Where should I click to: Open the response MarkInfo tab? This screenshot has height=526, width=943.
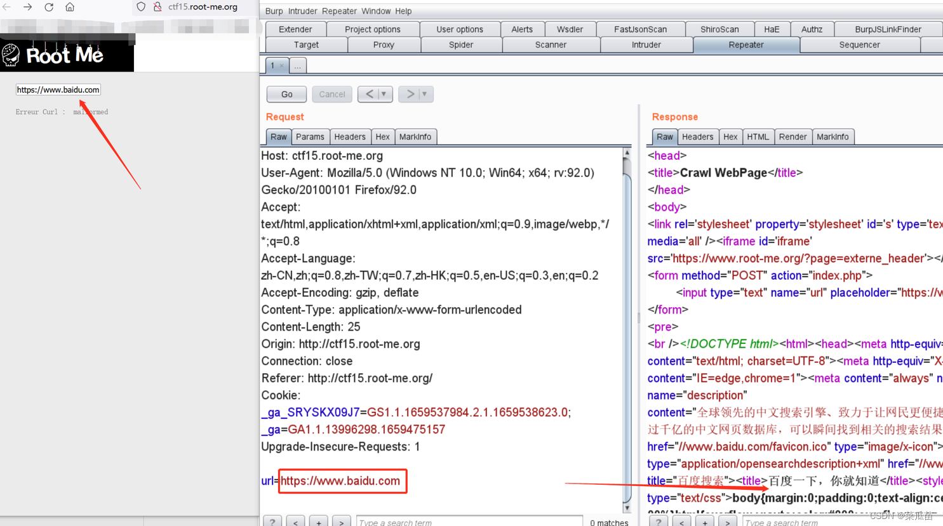point(833,136)
